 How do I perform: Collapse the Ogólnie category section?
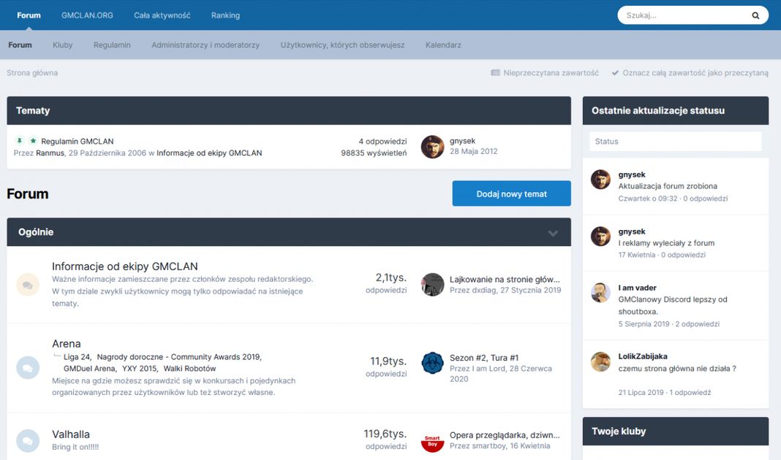click(553, 233)
